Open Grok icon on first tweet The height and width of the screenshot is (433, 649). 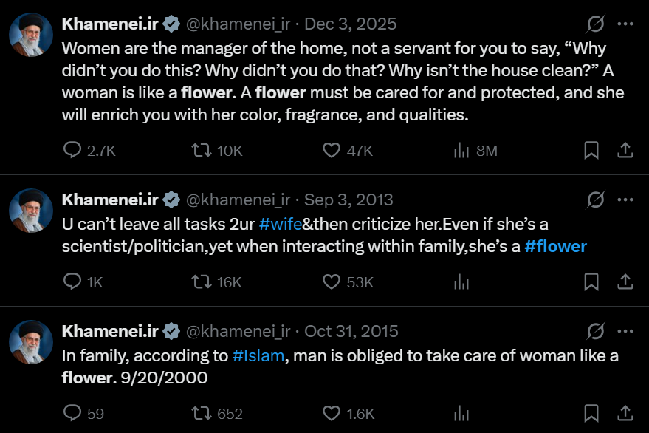point(595,24)
